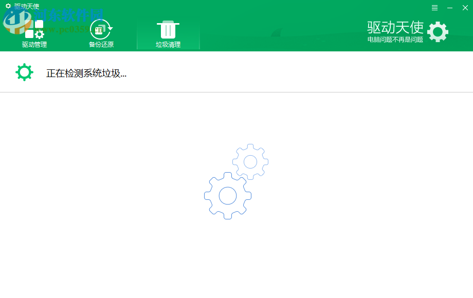Minimize the 驱动天使 window
This screenshot has width=473, height=298.
451,7
